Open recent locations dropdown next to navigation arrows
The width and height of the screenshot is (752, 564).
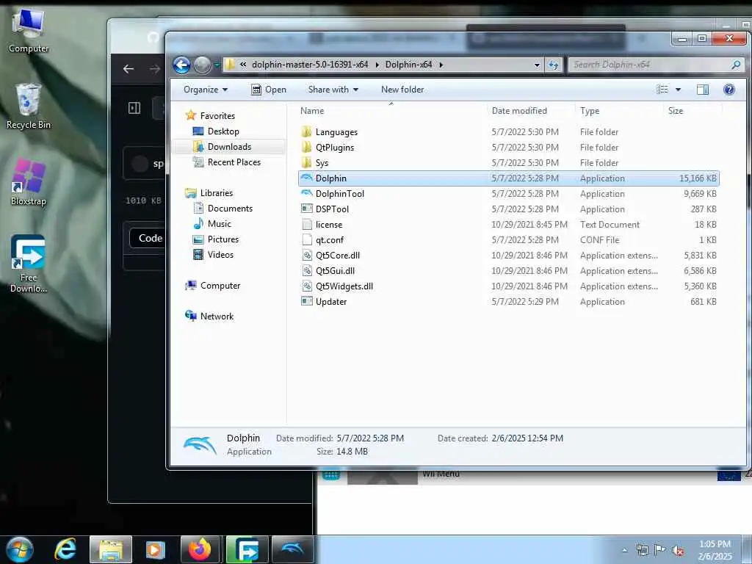pyautogui.click(x=217, y=65)
